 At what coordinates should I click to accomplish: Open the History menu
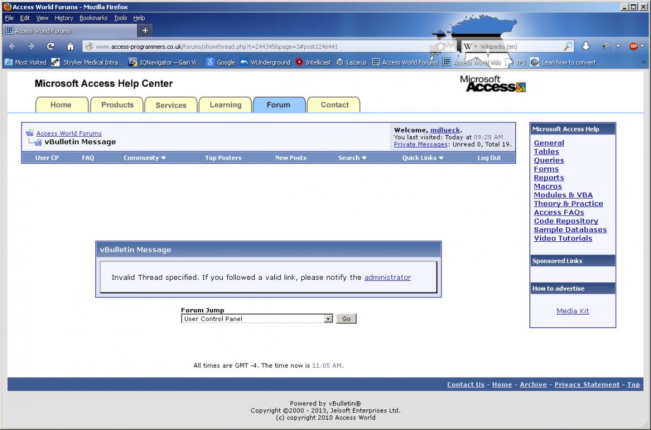pos(64,18)
